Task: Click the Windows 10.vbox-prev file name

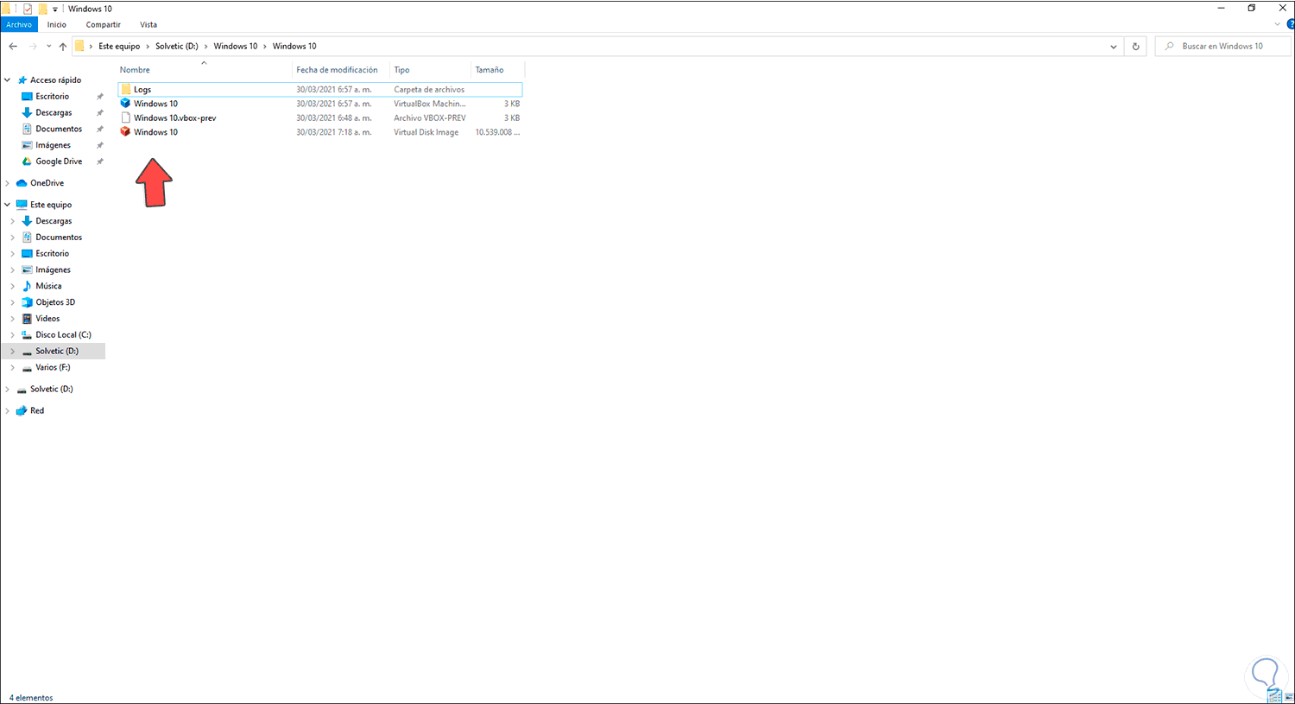Action: 174,118
